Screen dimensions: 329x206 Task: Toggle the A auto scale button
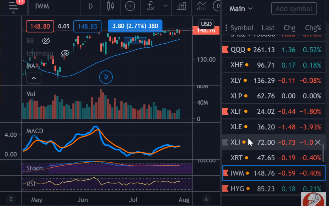click(x=206, y=199)
